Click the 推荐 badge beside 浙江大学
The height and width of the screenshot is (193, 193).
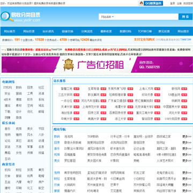point(130,119)
